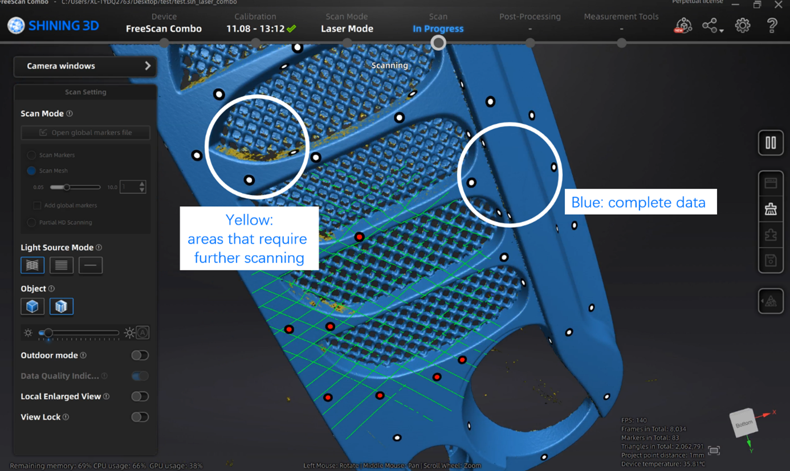Click the Scanning status label
The image size is (790, 471).
click(x=390, y=65)
